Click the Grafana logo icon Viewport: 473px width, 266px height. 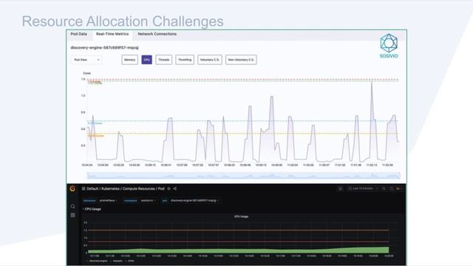(x=72, y=189)
